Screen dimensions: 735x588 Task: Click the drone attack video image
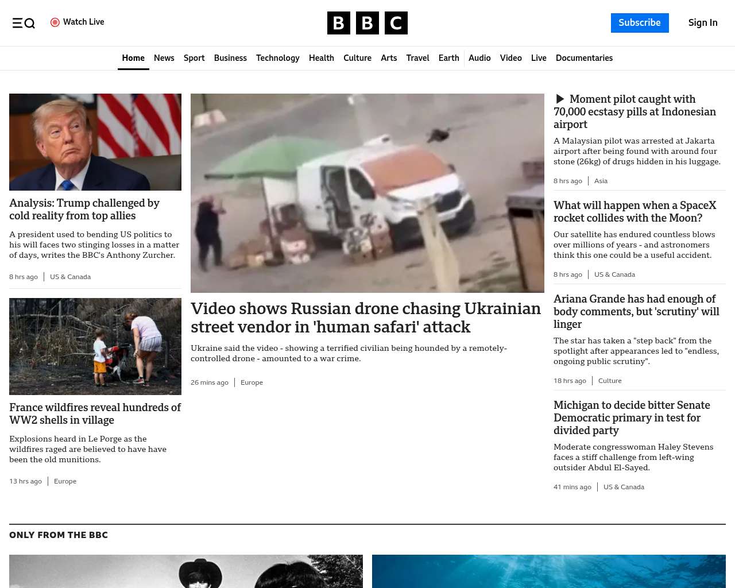[367, 193]
